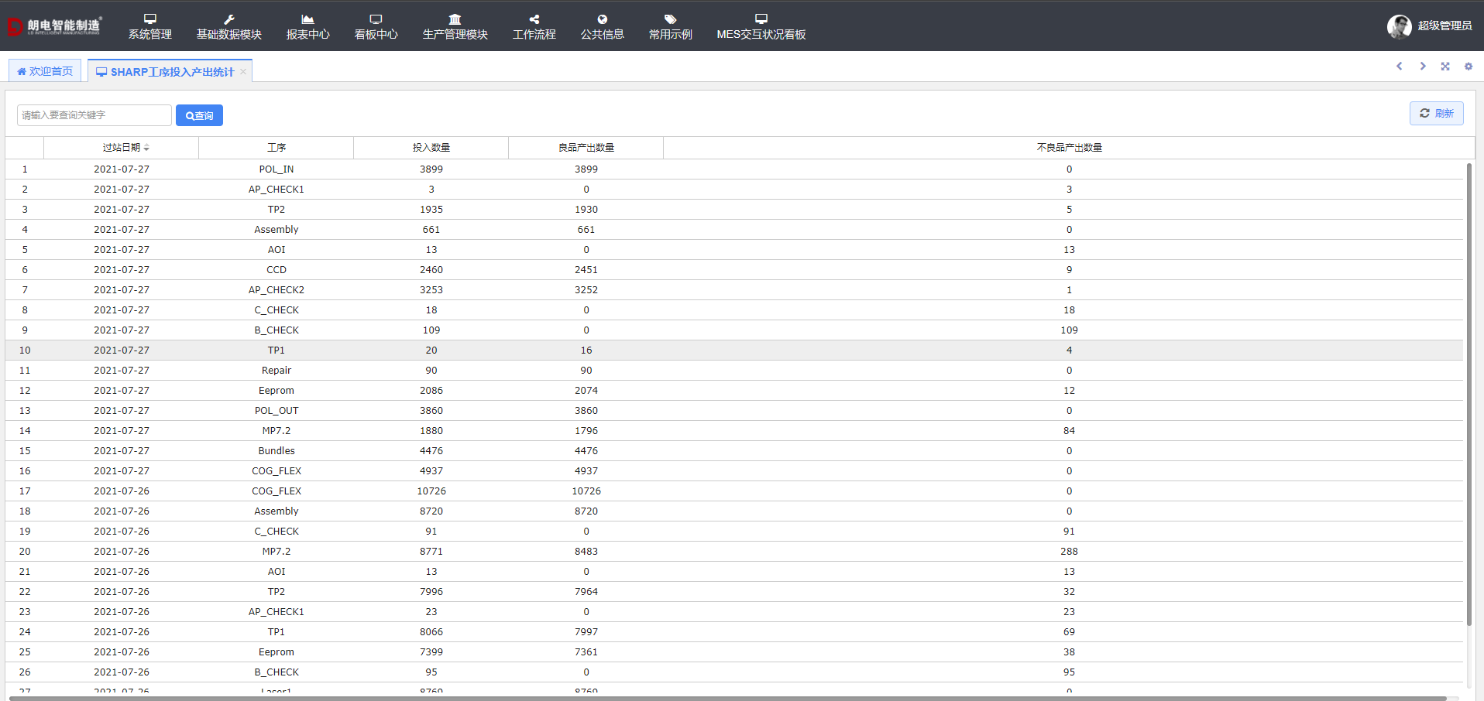Click defect quantity 288 cell
The height and width of the screenshot is (701, 1484).
(x=1070, y=552)
